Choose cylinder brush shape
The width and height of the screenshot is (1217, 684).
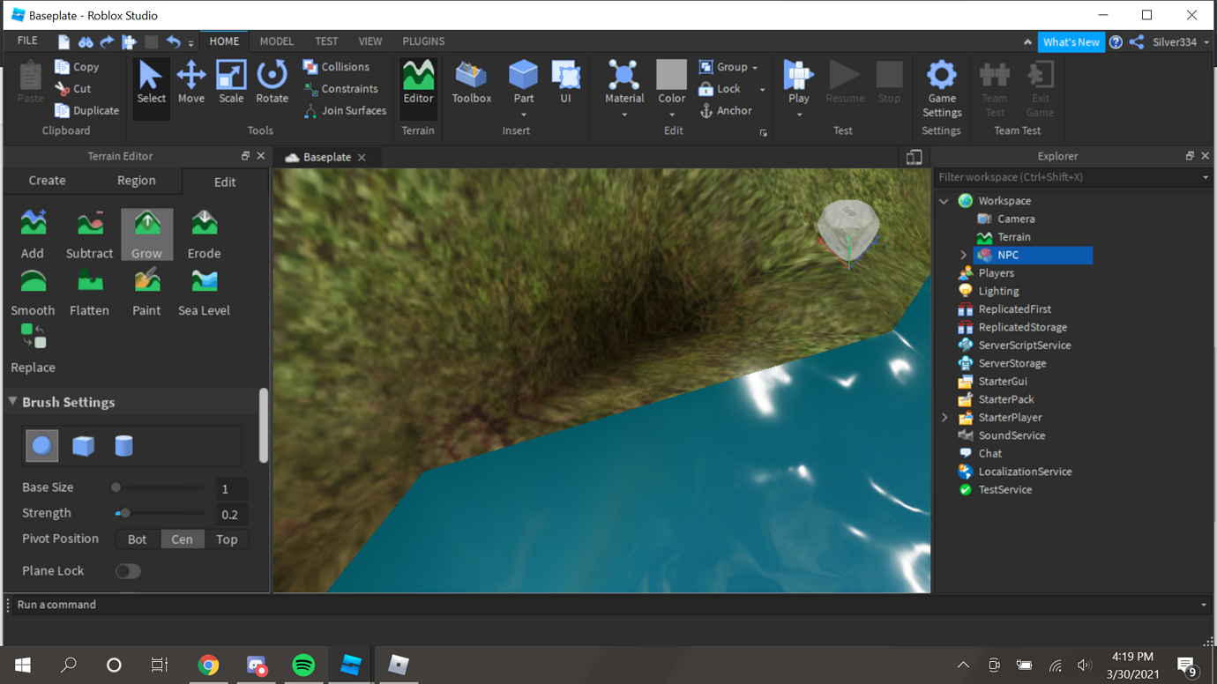tap(123, 446)
